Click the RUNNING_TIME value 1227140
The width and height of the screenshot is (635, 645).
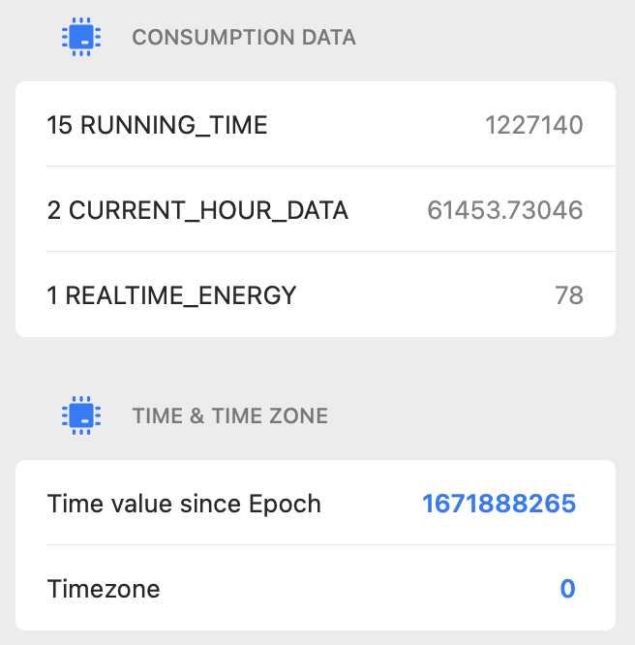coord(534,125)
